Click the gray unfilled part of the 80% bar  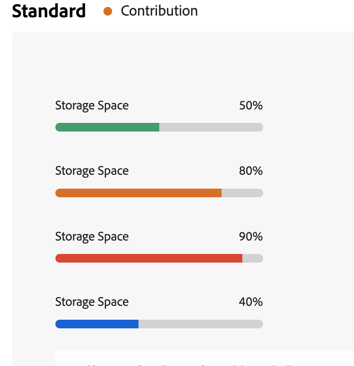pos(242,193)
